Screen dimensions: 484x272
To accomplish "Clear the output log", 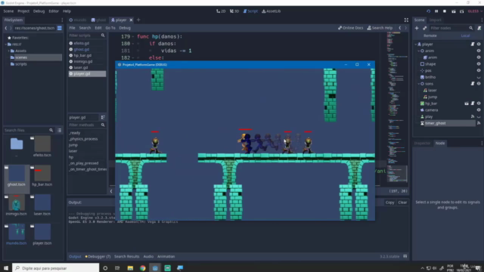I will click(402, 202).
